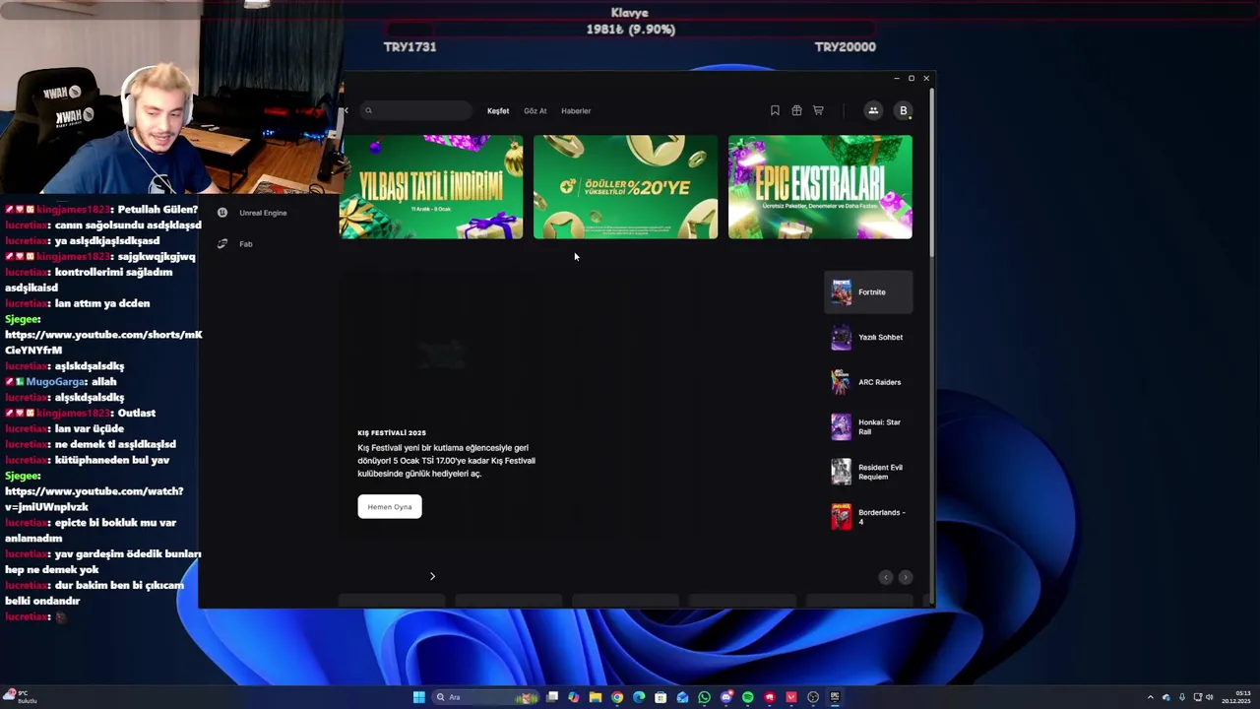Viewport: 1260px width, 709px height.
Task: Go to next carousel page arrow
Action: (x=906, y=578)
